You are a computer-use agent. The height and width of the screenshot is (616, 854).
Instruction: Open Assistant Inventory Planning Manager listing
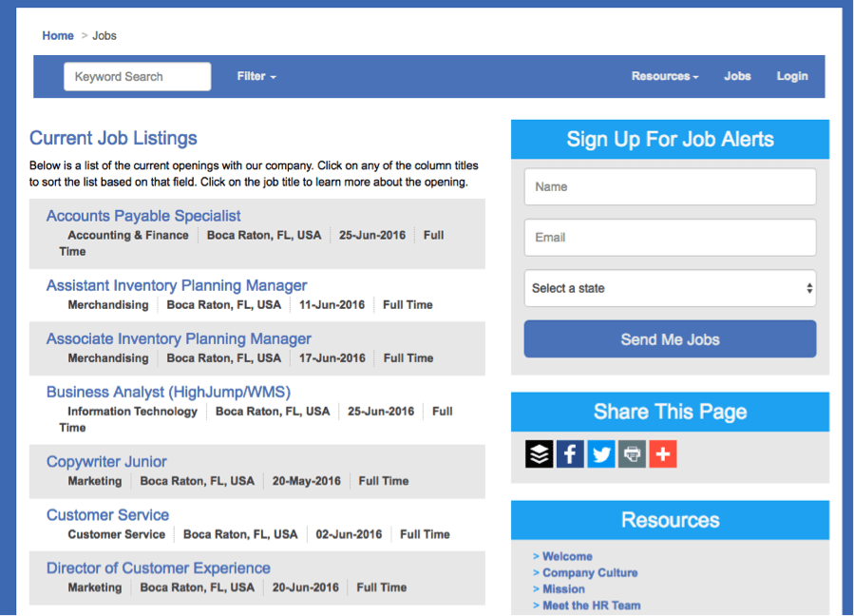[x=177, y=285]
